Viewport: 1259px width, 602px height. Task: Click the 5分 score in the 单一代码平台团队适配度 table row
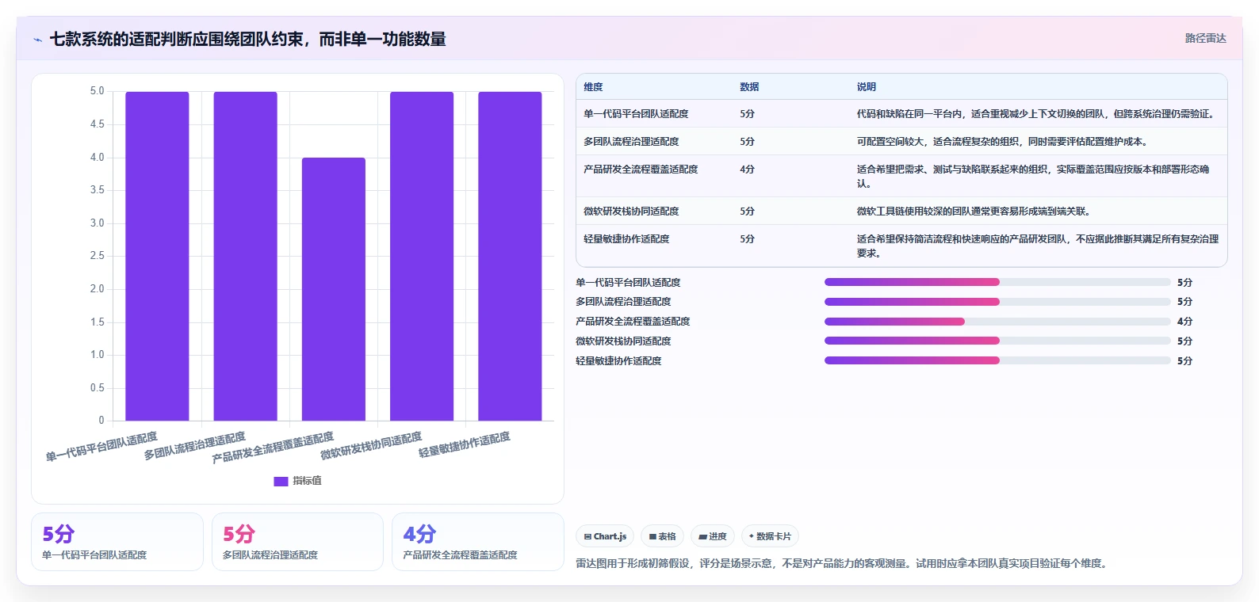click(x=747, y=114)
